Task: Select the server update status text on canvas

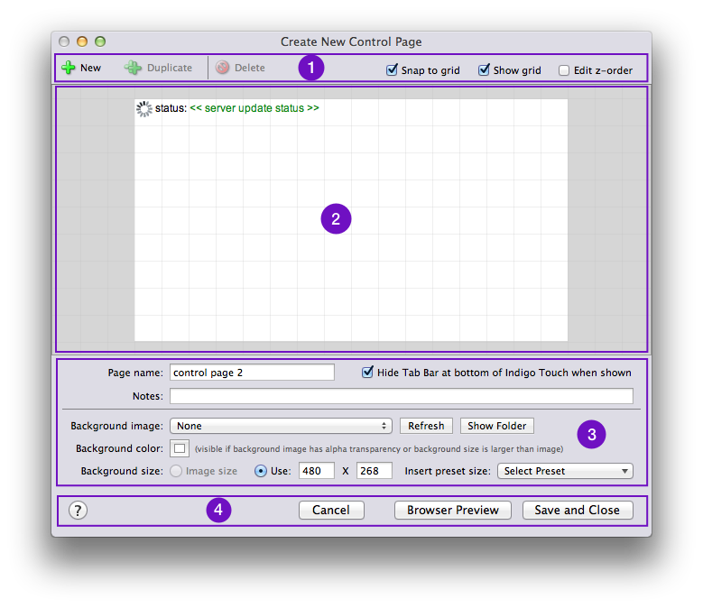Action: [254, 108]
